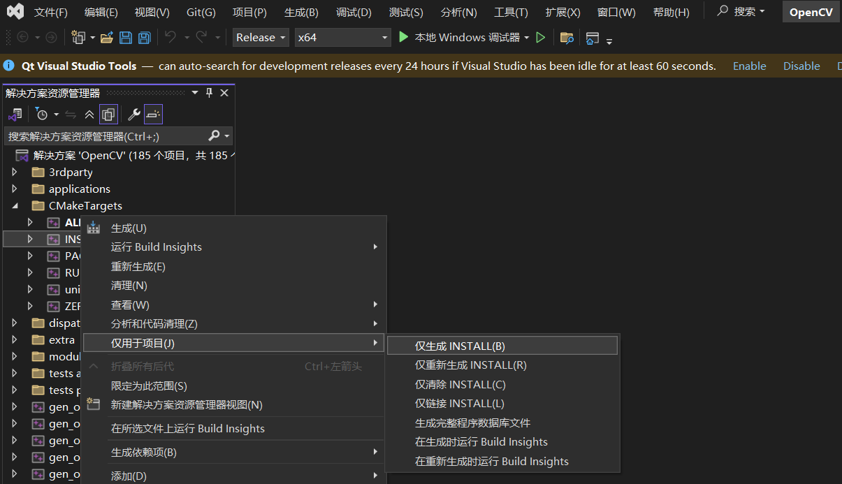Choose 仅重新生成 INSTALL(R)
Screen dimensions: 842x484
tap(502, 365)
